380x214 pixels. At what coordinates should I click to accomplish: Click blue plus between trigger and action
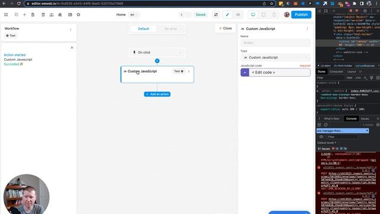coord(157,61)
